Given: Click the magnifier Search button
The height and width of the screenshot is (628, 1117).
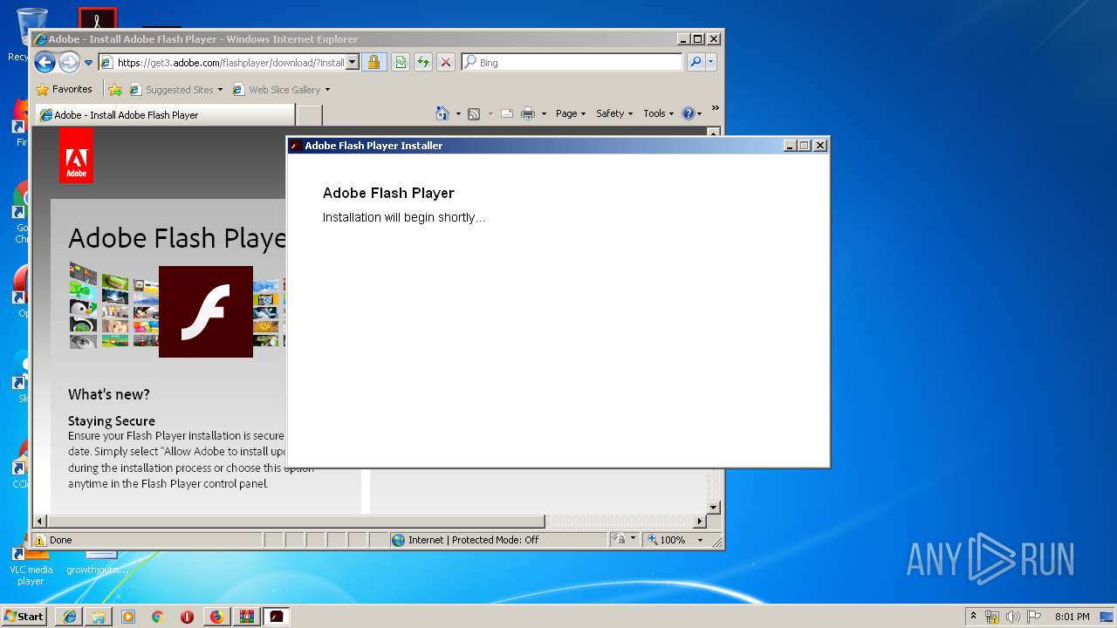Looking at the screenshot, I should point(695,62).
